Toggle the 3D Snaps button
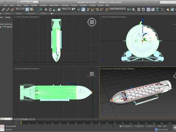This screenshot has height=132, width=176. tap(88, 10)
